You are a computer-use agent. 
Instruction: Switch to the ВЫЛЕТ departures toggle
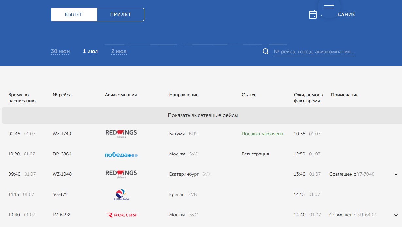coord(74,14)
